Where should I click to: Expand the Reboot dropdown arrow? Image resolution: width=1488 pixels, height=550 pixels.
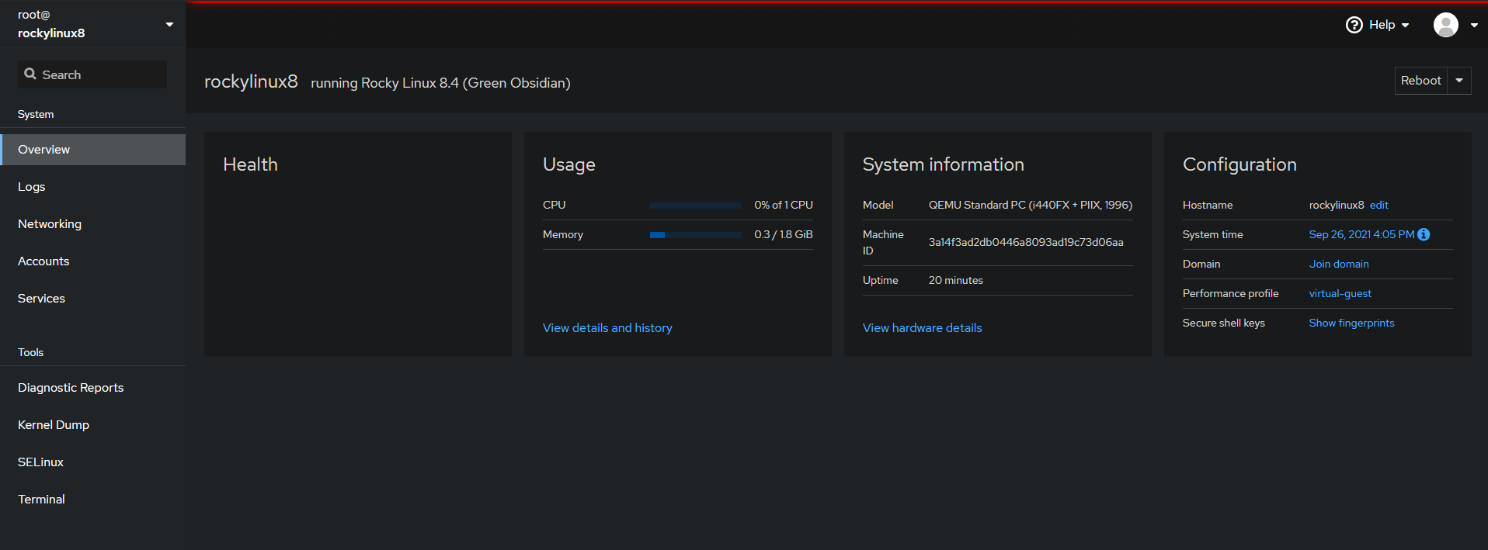pos(1459,81)
